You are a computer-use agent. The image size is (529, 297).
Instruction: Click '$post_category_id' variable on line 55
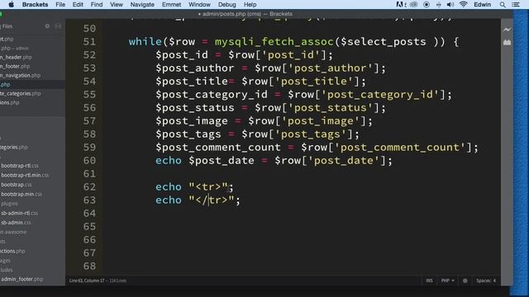tap(212, 95)
